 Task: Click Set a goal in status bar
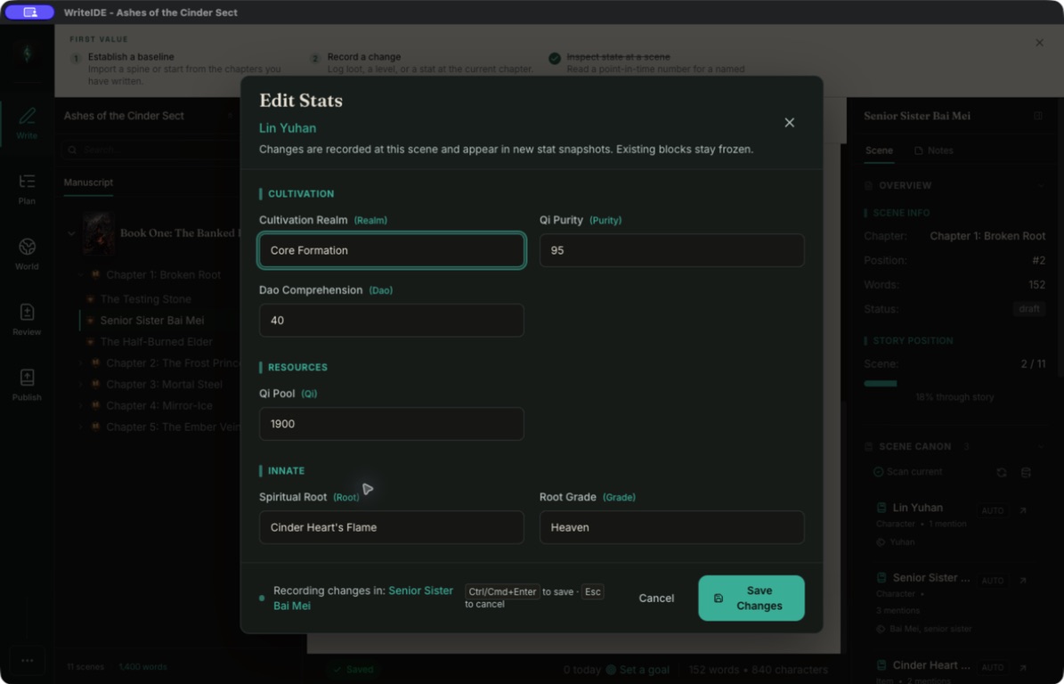pos(638,670)
